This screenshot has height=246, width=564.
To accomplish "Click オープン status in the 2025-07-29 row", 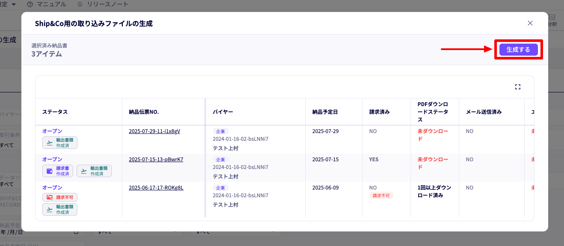I will pyautogui.click(x=52, y=131).
